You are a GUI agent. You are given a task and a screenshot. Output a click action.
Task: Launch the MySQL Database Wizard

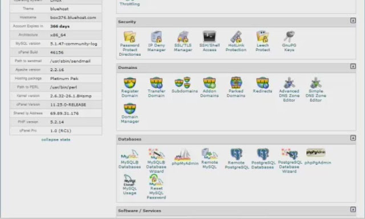pos(156,161)
